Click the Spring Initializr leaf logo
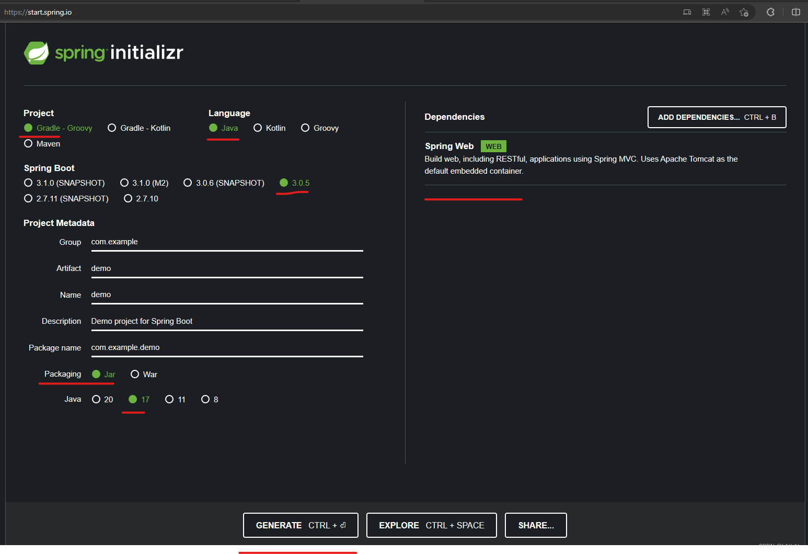This screenshot has height=554, width=808. coord(37,53)
